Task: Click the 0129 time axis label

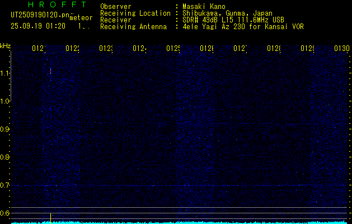Action: (307, 48)
